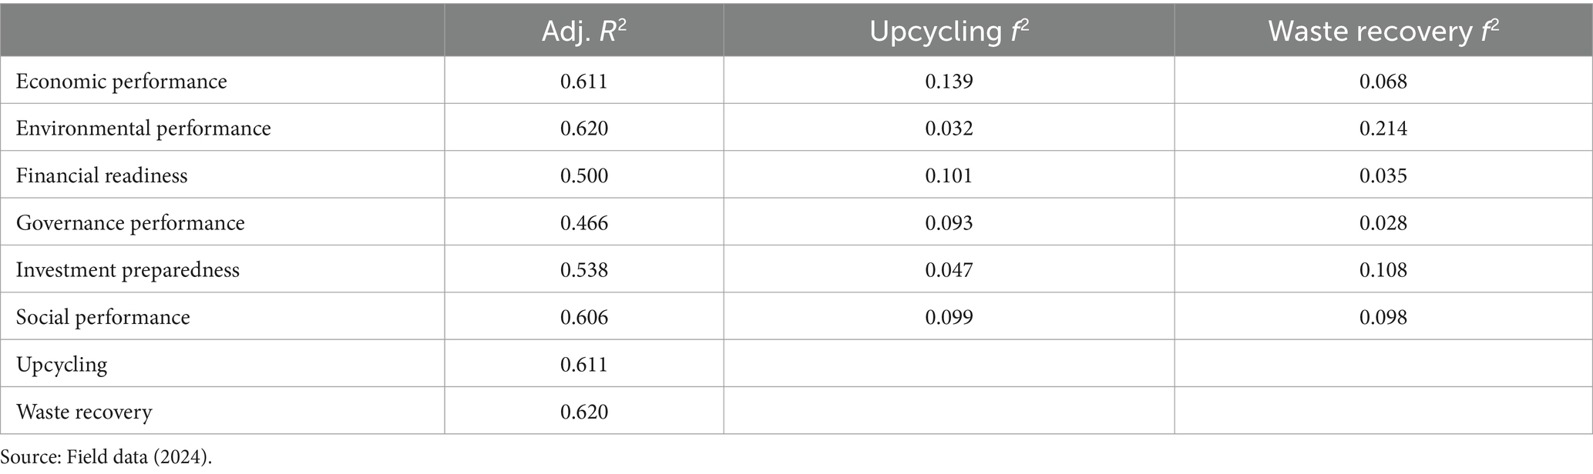Click the 0.500 Adj. R² value

click(x=584, y=175)
